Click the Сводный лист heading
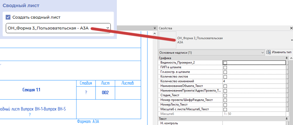Screen dimensions: 293x125 (21, 5)
